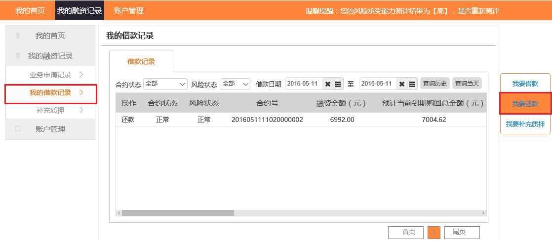Open 业务申请记录 sidebar item
The width and height of the screenshot is (552, 241).
pos(50,75)
